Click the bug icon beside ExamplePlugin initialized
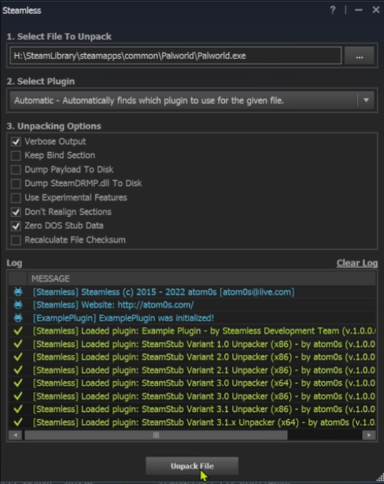This screenshot has height=484, width=384. [19, 318]
